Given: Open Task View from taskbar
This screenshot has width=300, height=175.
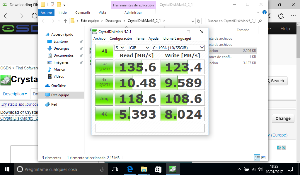Looking at the screenshot, I should (x=115, y=169).
